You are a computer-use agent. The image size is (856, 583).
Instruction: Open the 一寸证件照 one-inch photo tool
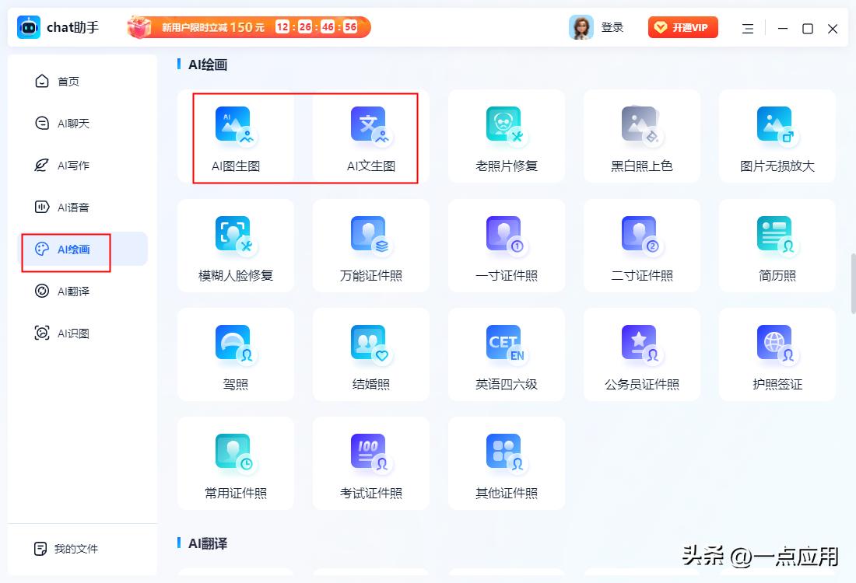(x=507, y=246)
